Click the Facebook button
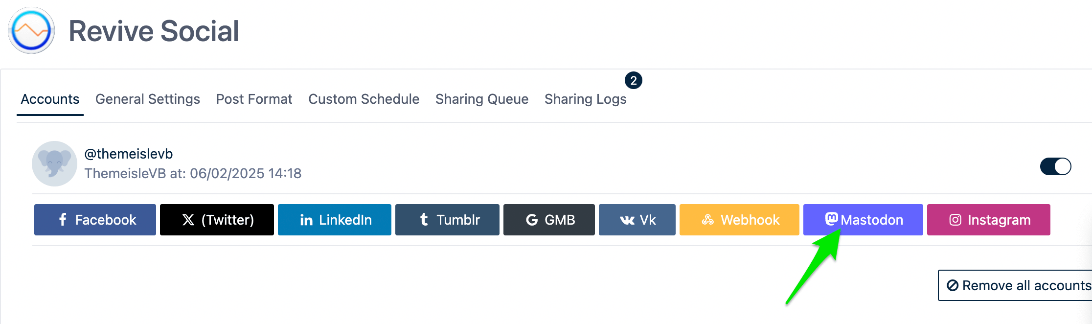This screenshot has height=324, width=1092. pyautogui.click(x=95, y=220)
